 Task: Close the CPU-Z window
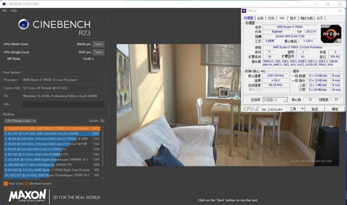click(x=340, y=11)
